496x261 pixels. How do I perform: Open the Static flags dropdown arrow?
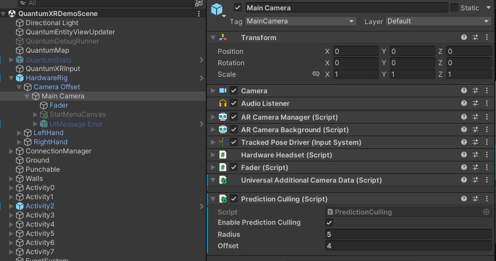click(489, 7)
